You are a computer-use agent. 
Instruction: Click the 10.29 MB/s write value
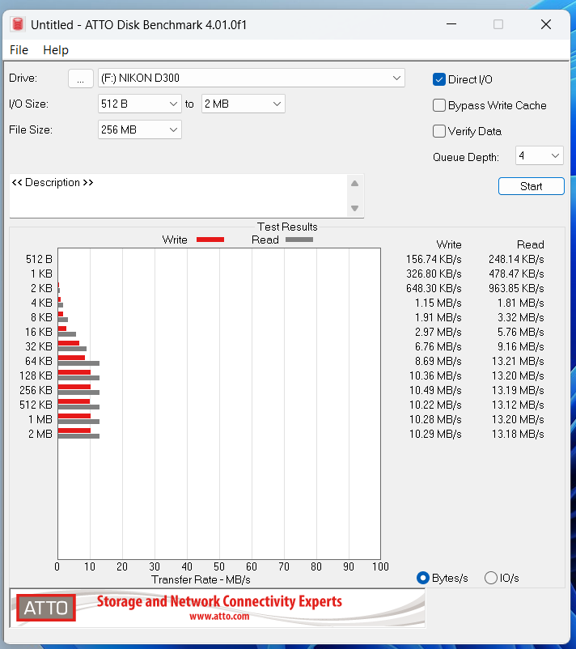click(x=435, y=435)
